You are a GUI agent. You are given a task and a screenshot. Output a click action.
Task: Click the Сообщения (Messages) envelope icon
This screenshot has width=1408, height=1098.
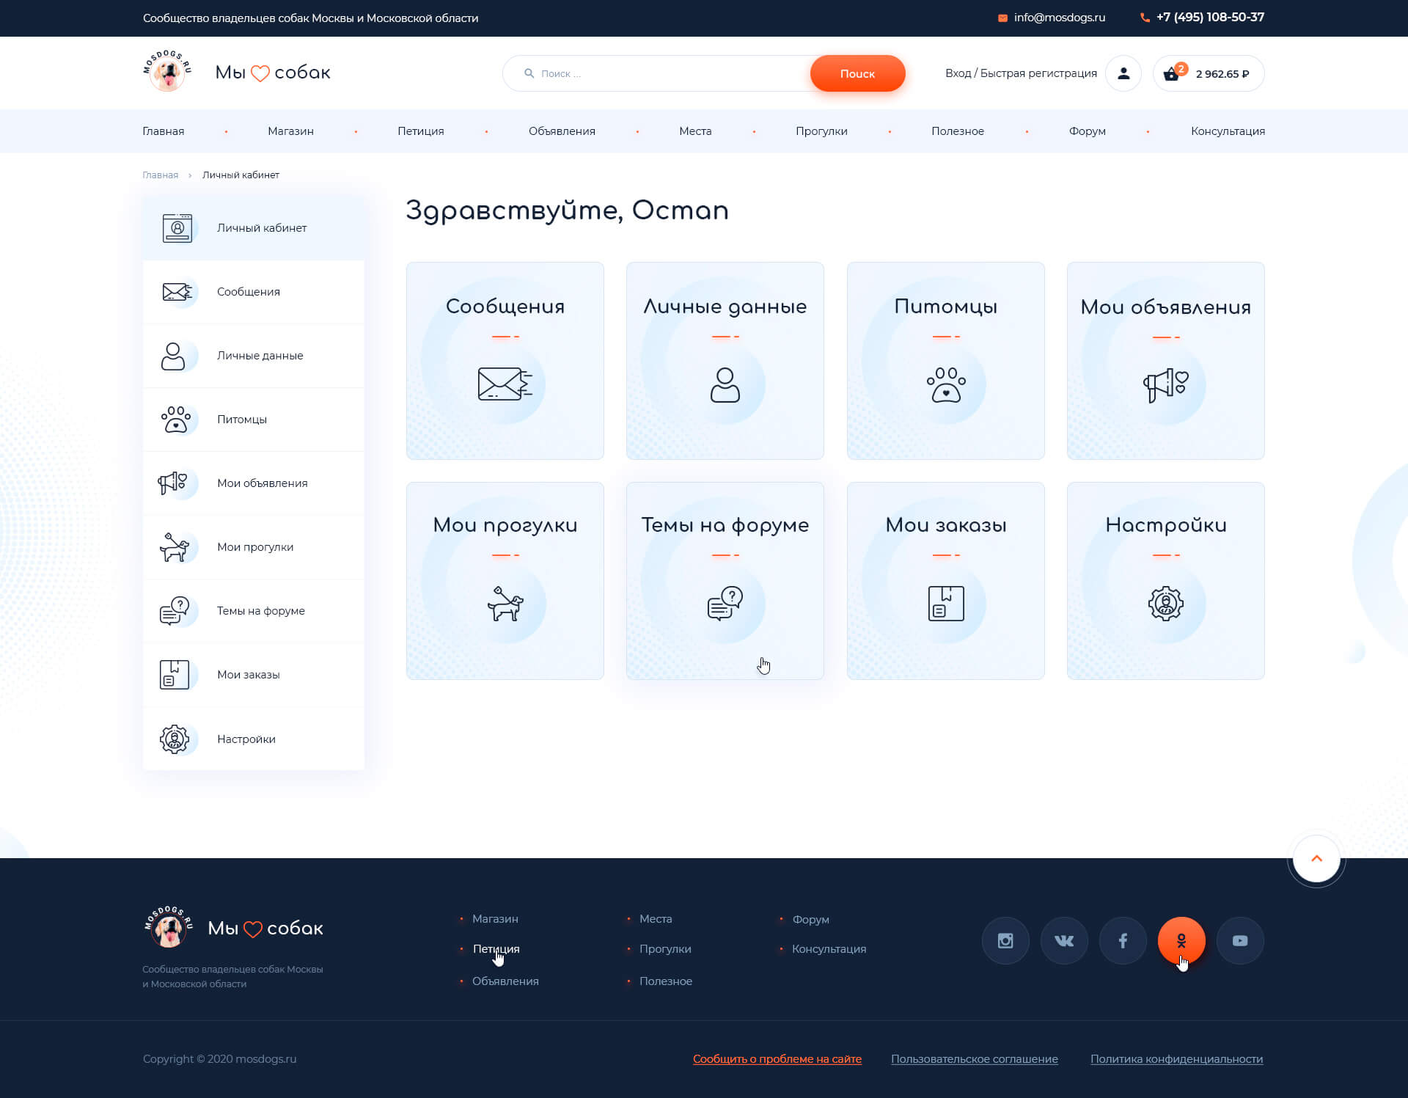(175, 291)
